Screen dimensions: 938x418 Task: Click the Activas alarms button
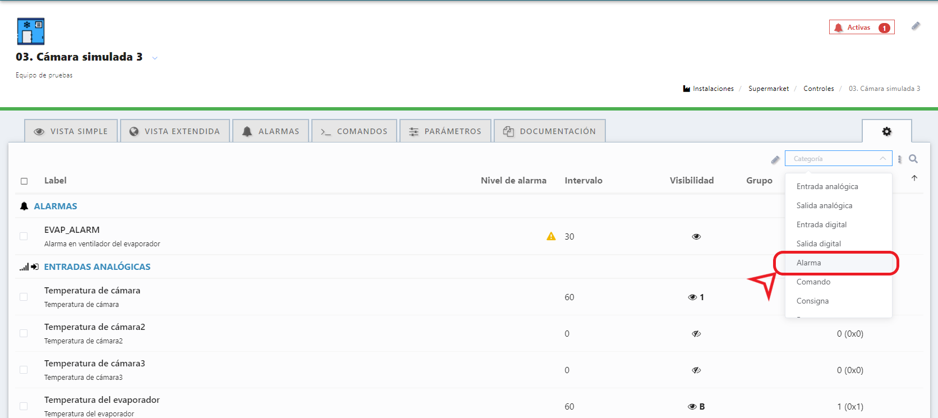click(862, 27)
